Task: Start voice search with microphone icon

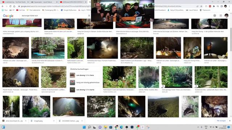Action: pos(89,16)
